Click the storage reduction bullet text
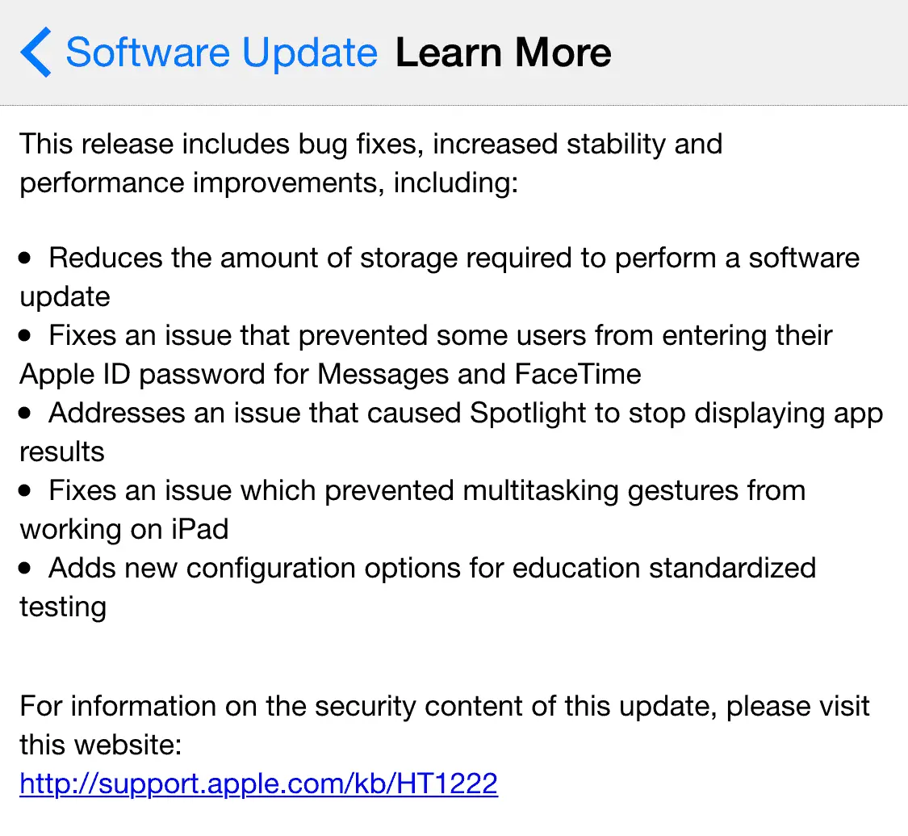 point(454,258)
